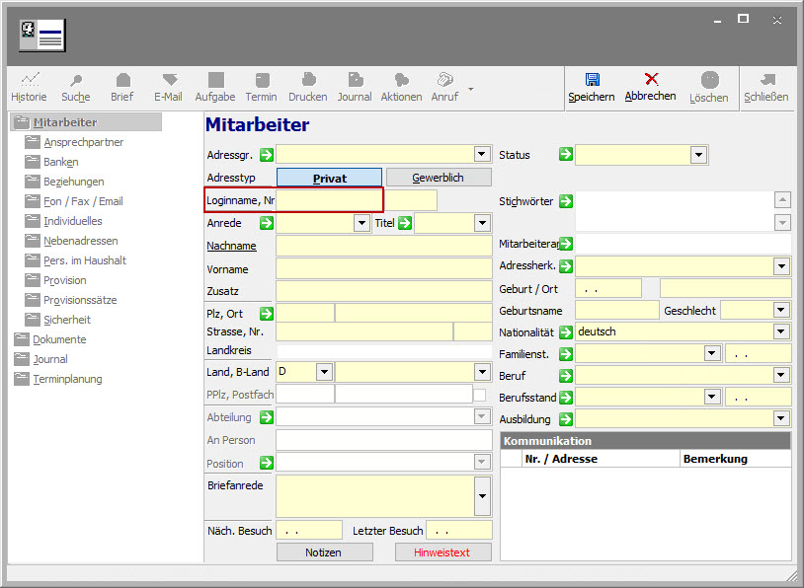
Task: Select Gewerblich address type
Action: click(438, 178)
